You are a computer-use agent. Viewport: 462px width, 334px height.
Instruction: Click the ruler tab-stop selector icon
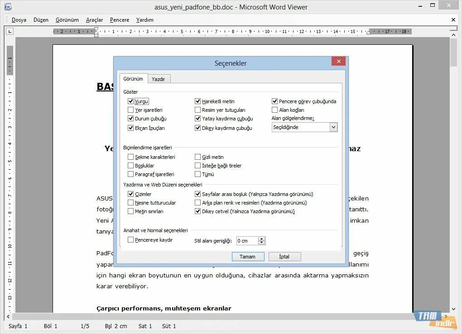tap(10, 31)
